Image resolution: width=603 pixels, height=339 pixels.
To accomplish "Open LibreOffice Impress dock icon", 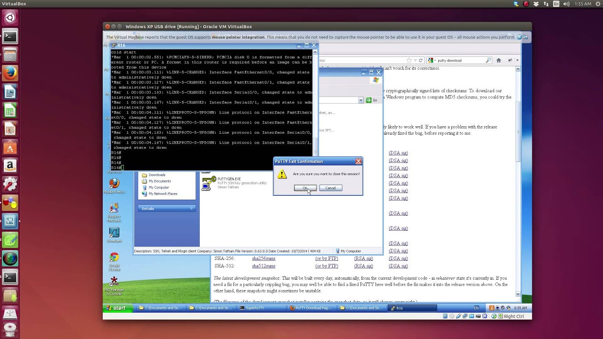I will tap(10, 129).
